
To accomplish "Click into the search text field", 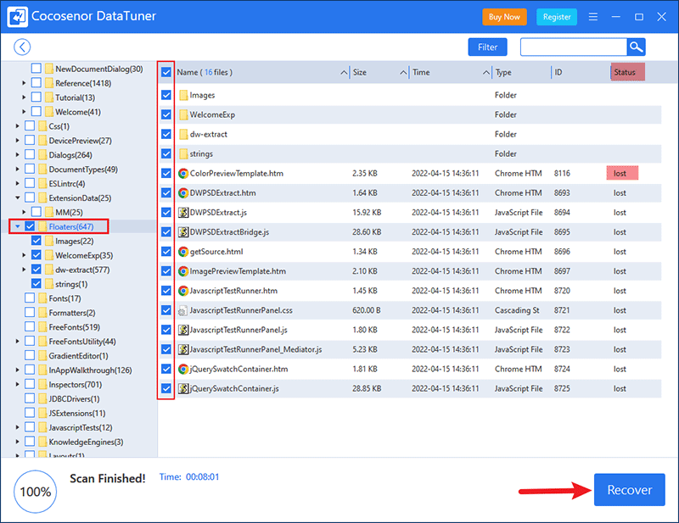I will [574, 47].
